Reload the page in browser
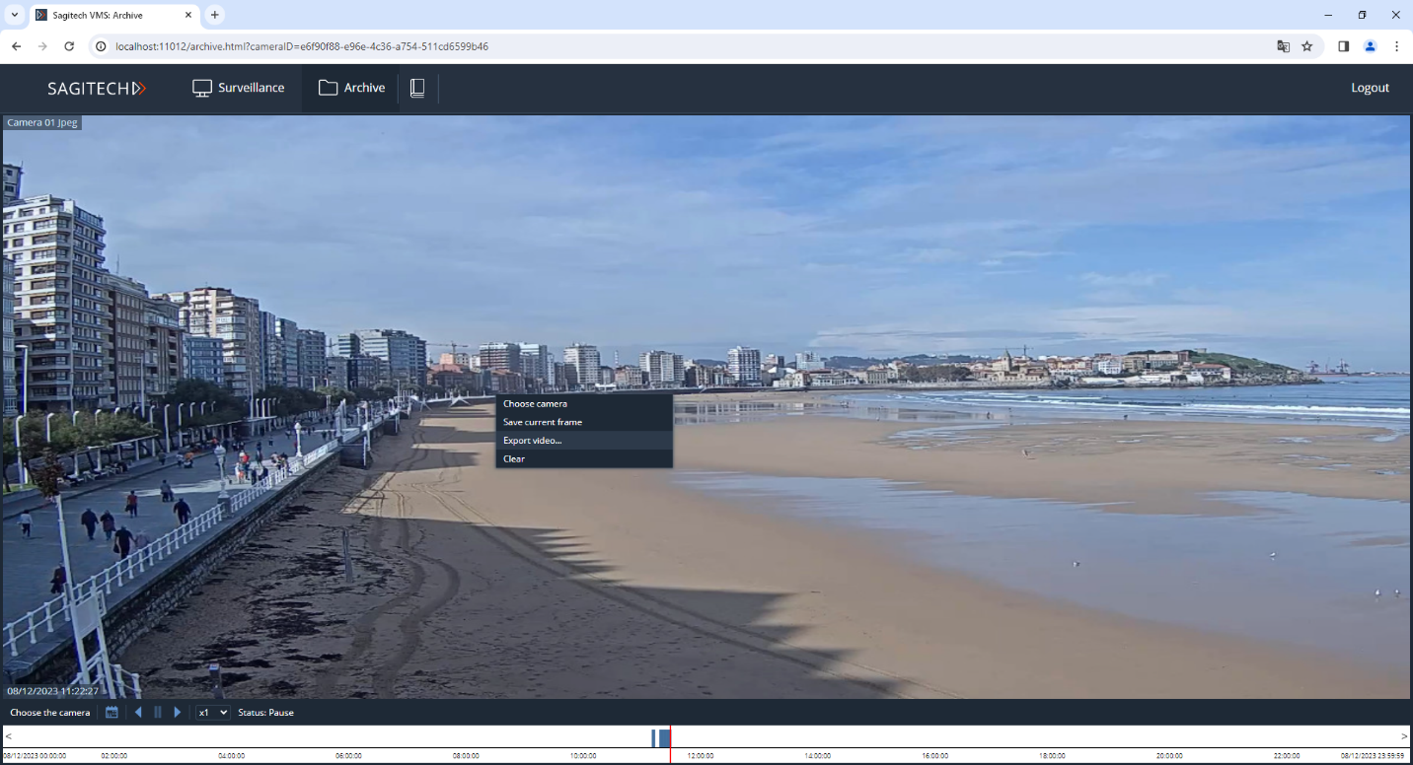Image resolution: width=1413 pixels, height=765 pixels. pos(69,46)
